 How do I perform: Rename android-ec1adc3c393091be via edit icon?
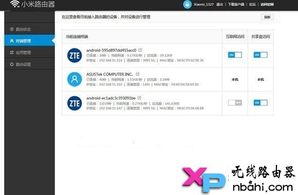pos(139,98)
